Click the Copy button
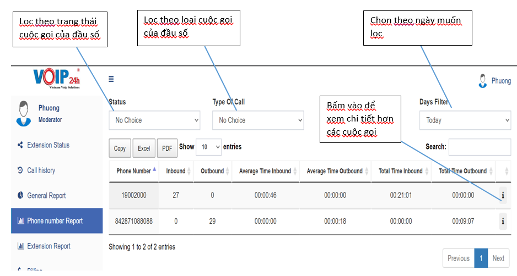Image resolution: width=517 pixels, height=276 pixels. (x=120, y=148)
